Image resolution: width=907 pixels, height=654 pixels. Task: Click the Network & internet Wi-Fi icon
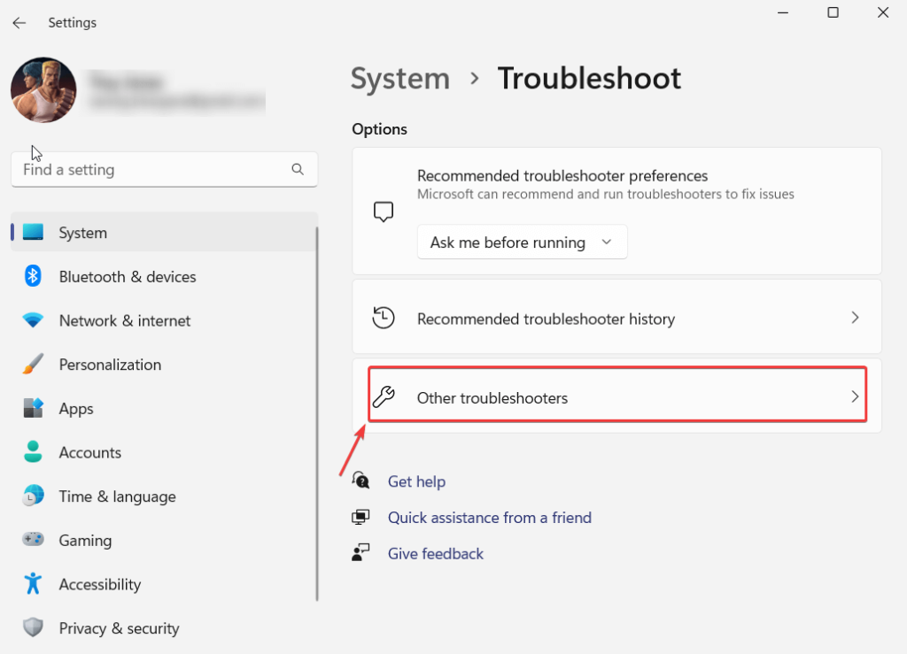(x=33, y=320)
